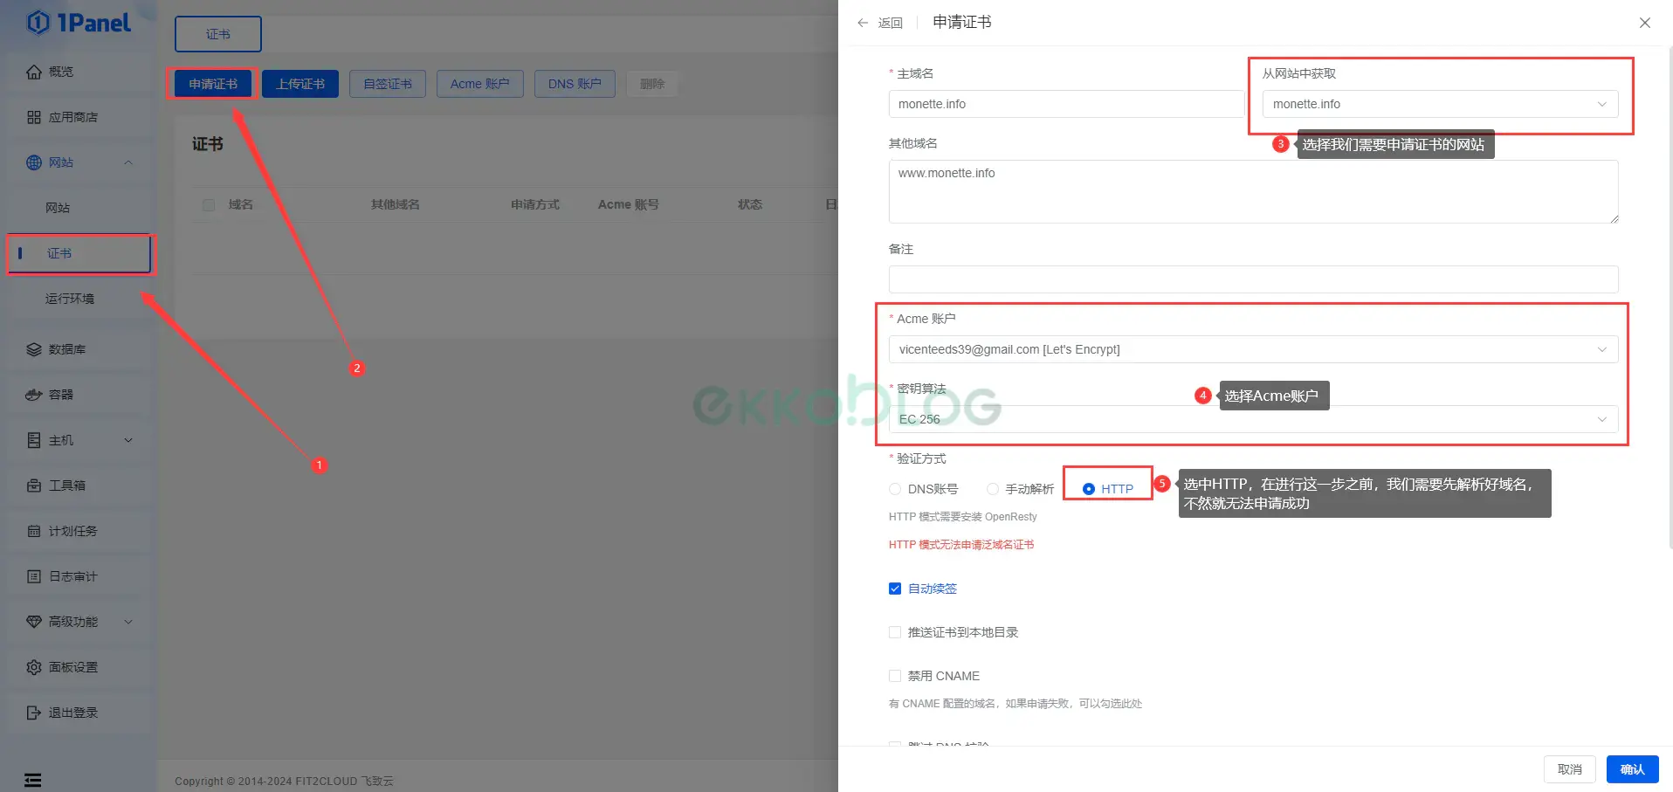This screenshot has height=792, width=1673.
Task: Click the 网站 globe icon
Action: pyautogui.click(x=34, y=162)
